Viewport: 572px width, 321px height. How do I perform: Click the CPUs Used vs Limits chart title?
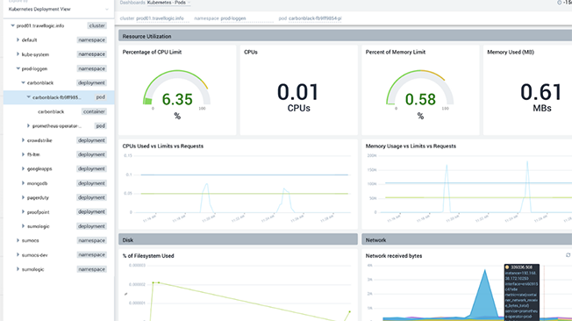pos(163,146)
